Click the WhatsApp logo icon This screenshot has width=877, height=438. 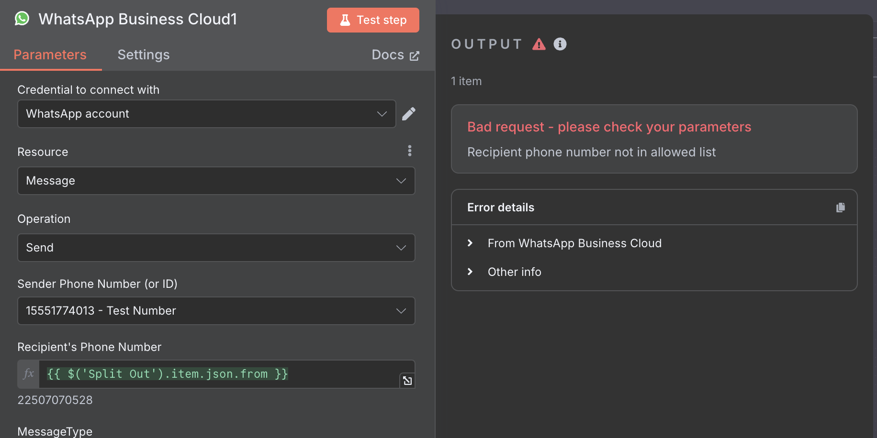click(22, 19)
